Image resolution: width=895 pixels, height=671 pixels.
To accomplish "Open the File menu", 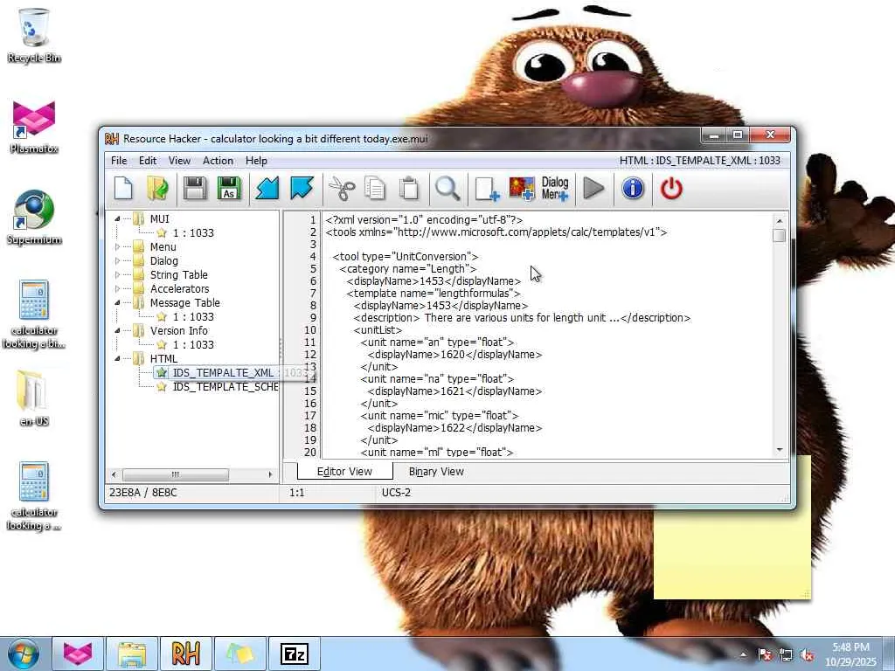I will [119, 161].
